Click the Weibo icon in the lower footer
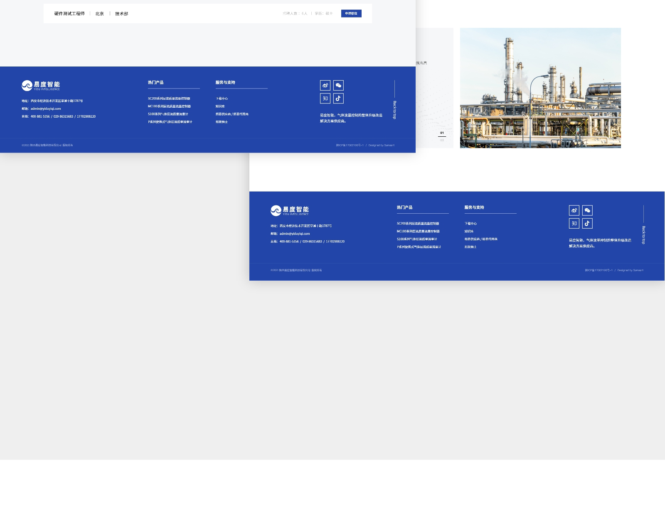Image resolution: width=665 pixels, height=513 pixels. click(x=574, y=210)
